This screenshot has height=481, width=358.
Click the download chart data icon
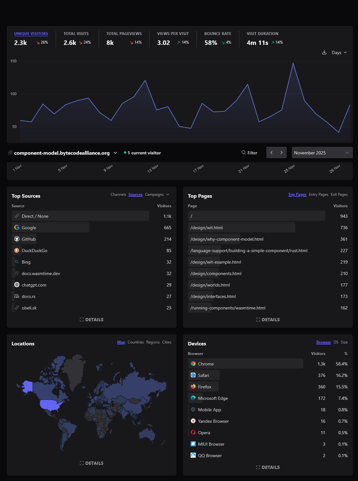(324, 53)
